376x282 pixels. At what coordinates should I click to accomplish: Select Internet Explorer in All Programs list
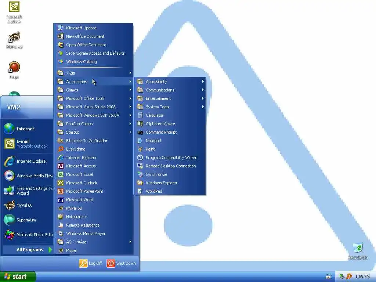tap(94, 158)
